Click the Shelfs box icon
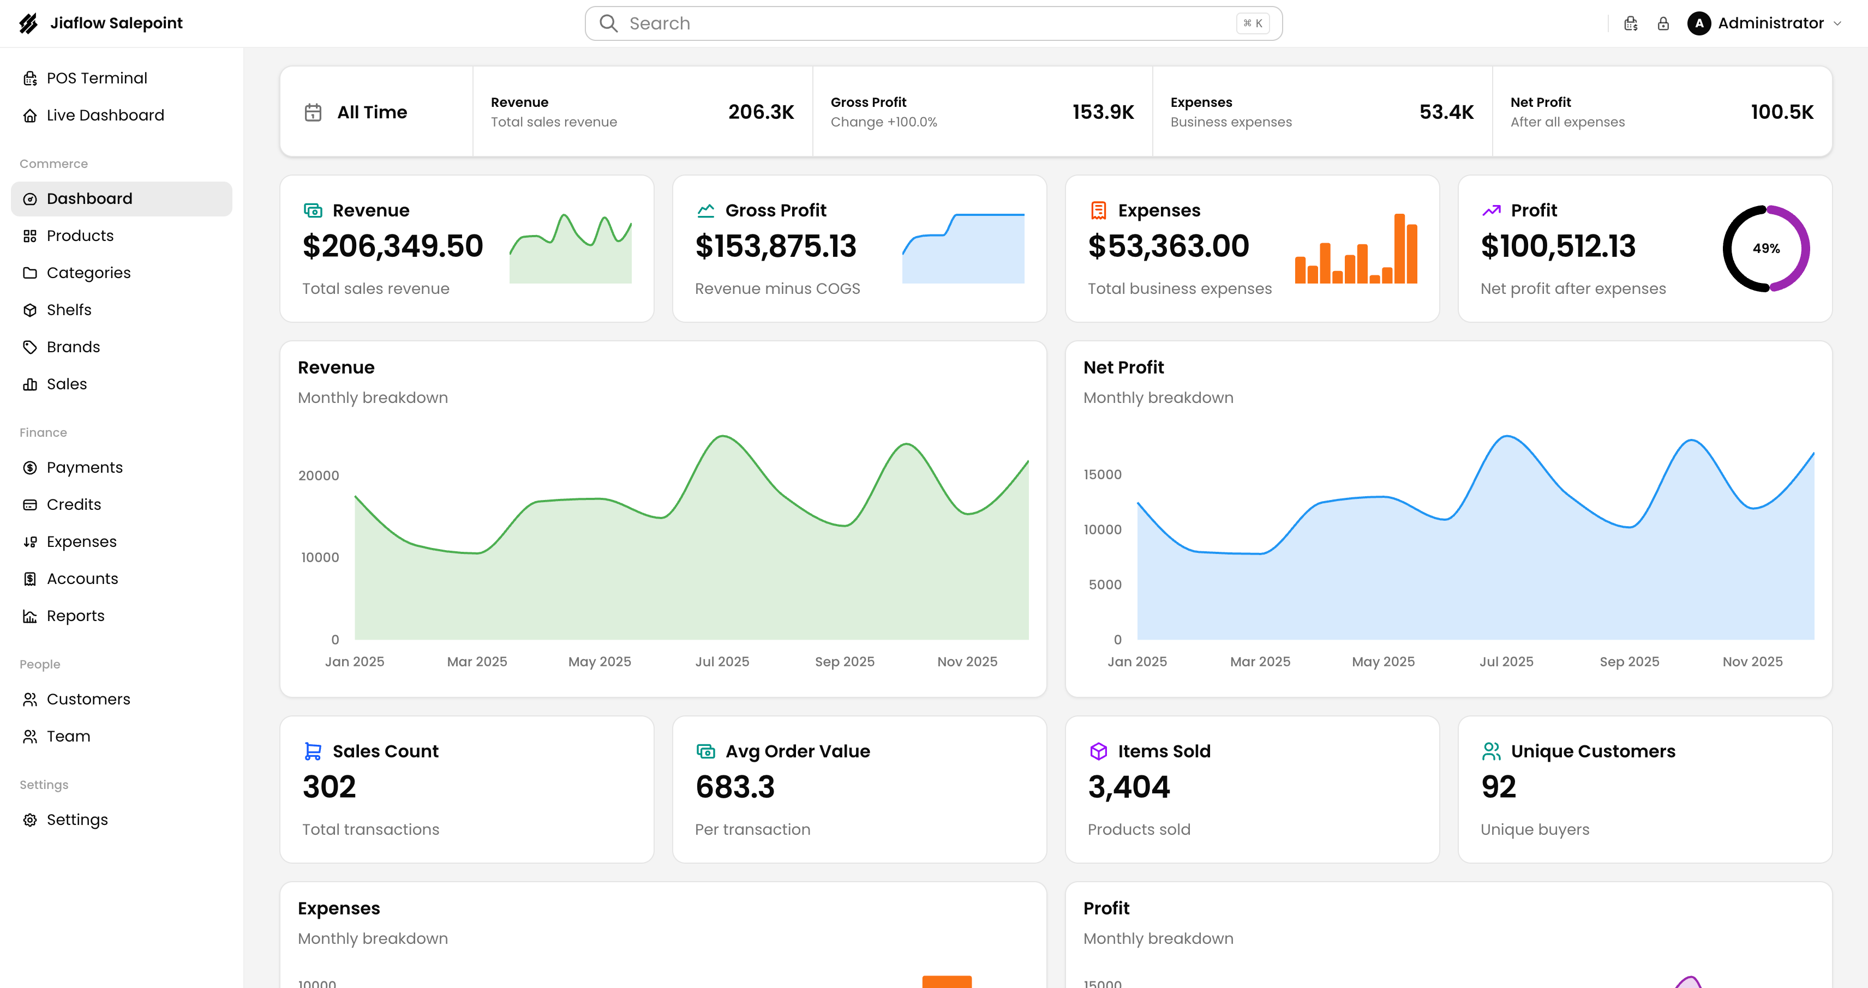The height and width of the screenshot is (988, 1868). (29, 310)
